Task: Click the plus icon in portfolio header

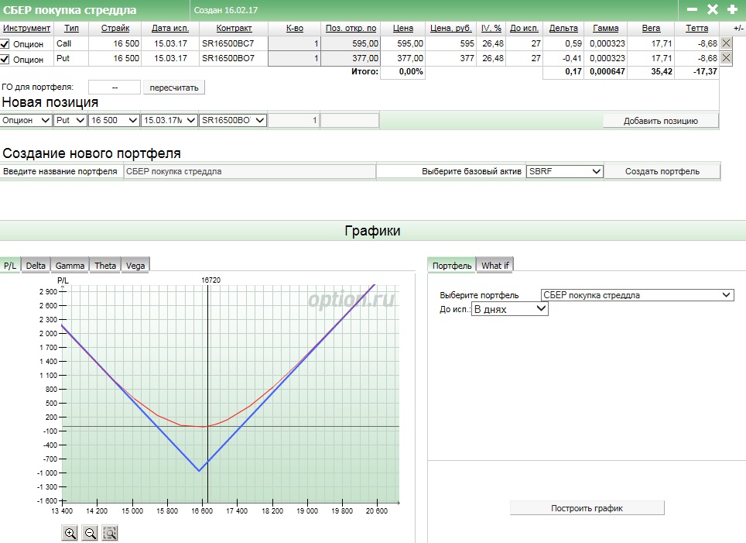Action: (x=732, y=9)
